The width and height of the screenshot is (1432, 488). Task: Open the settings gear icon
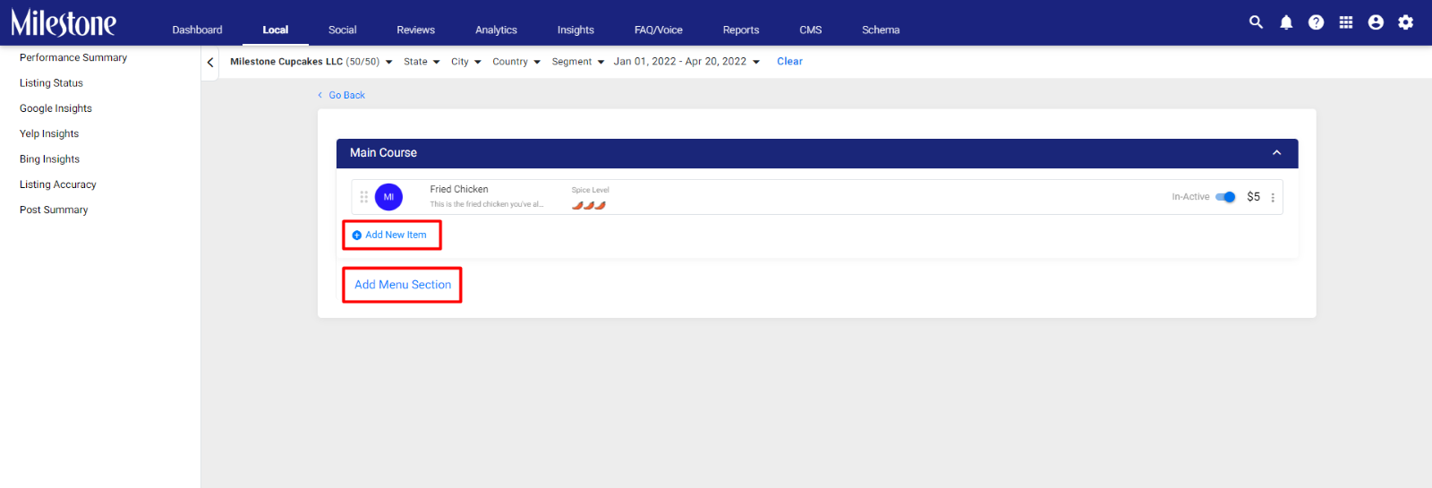pos(1406,22)
